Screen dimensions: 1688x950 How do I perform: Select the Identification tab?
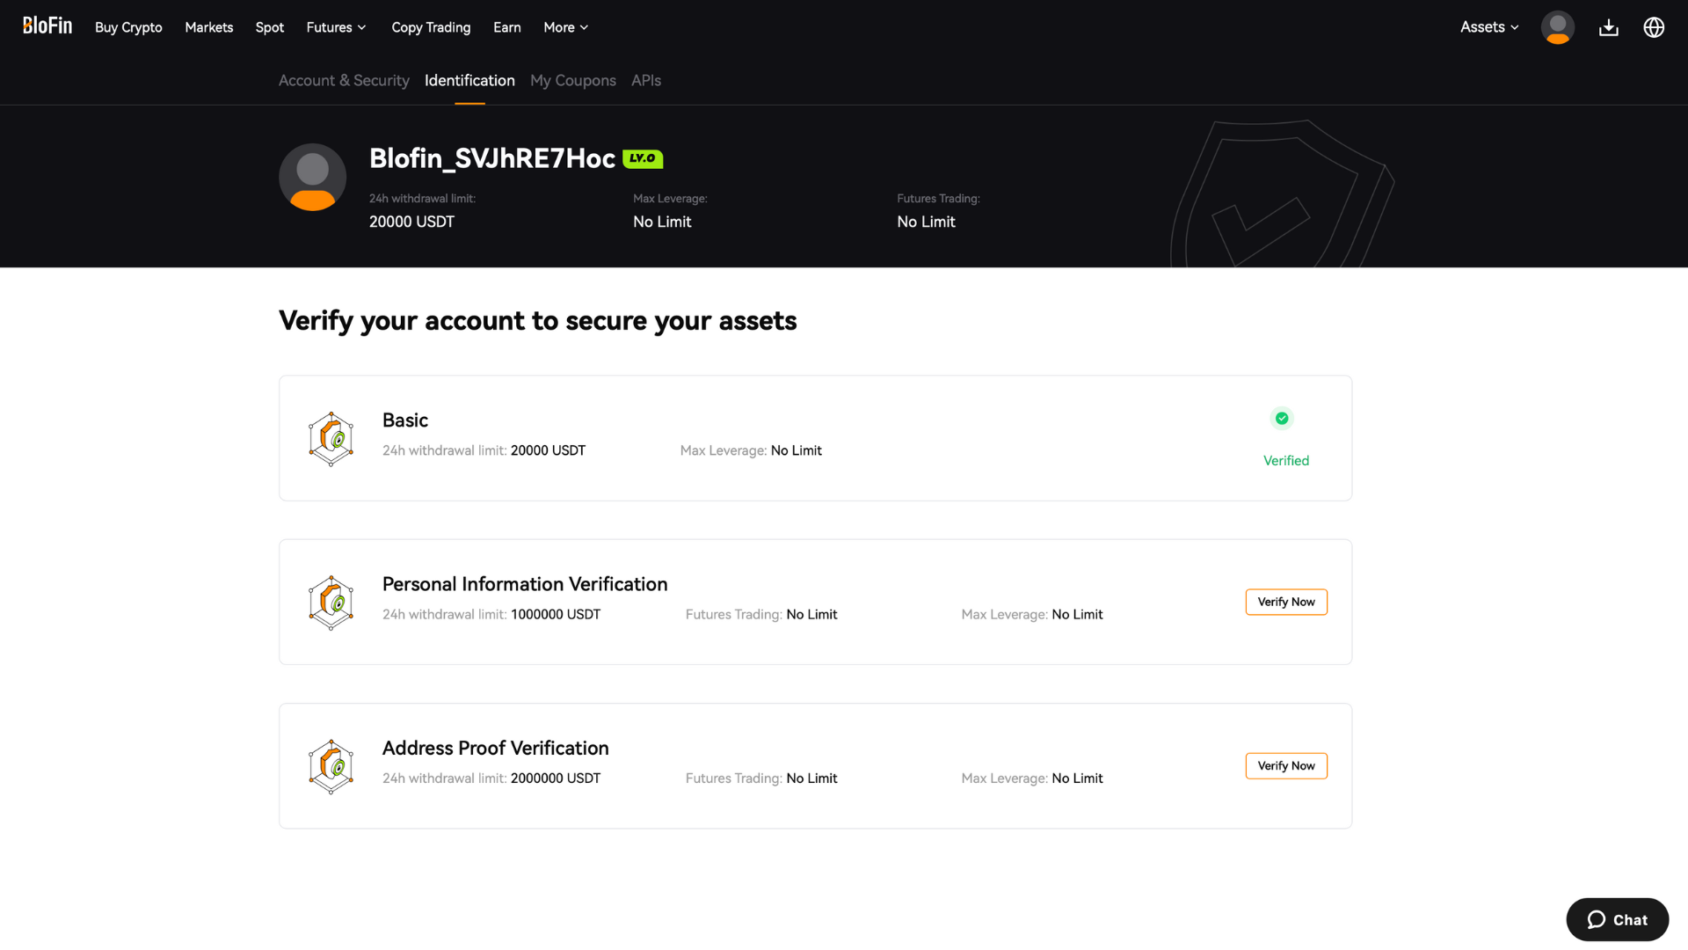(469, 79)
